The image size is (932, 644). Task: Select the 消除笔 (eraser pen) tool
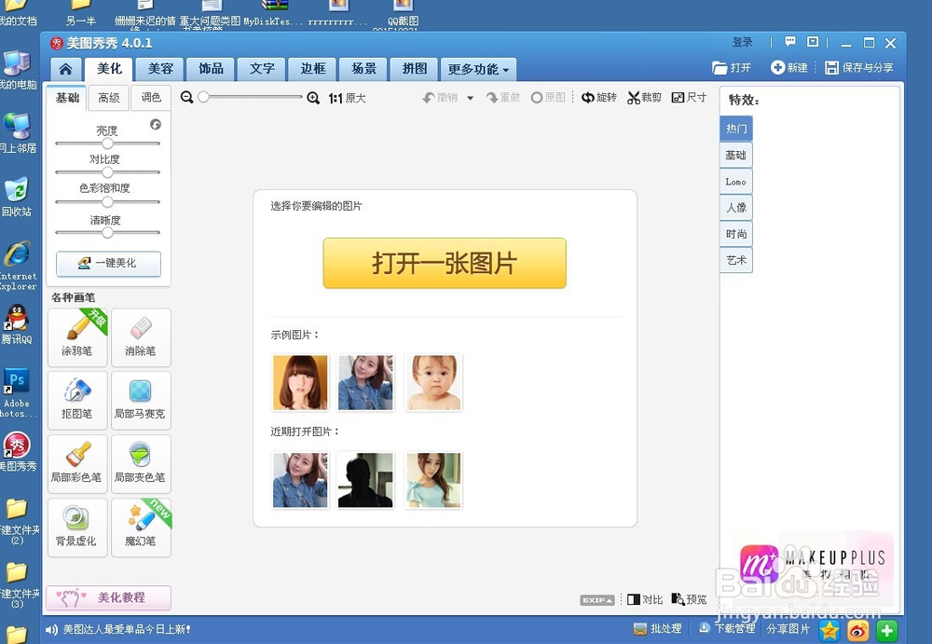tap(140, 337)
